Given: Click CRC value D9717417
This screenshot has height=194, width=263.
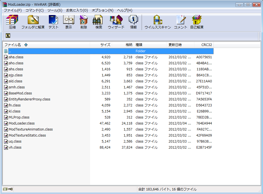Looking at the screenshot, I should coord(204,93).
